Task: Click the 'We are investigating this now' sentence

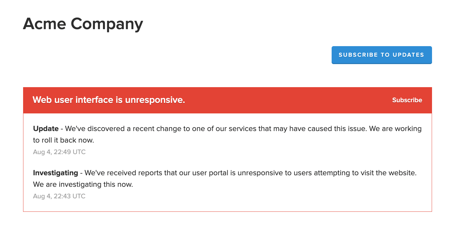Action: tap(83, 185)
